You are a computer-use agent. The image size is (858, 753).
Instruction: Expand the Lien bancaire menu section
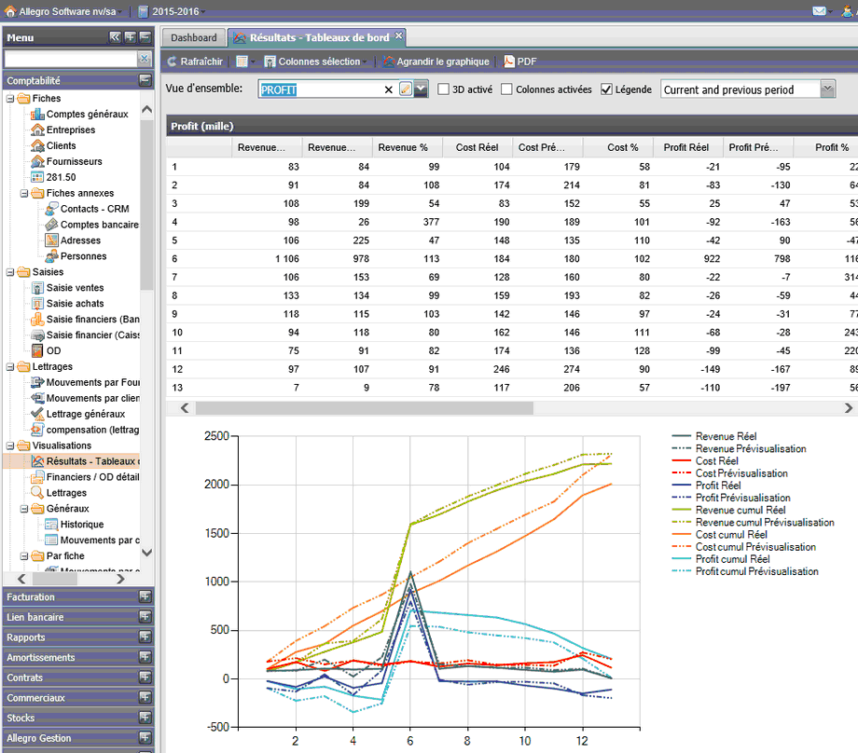coord(145,617)
